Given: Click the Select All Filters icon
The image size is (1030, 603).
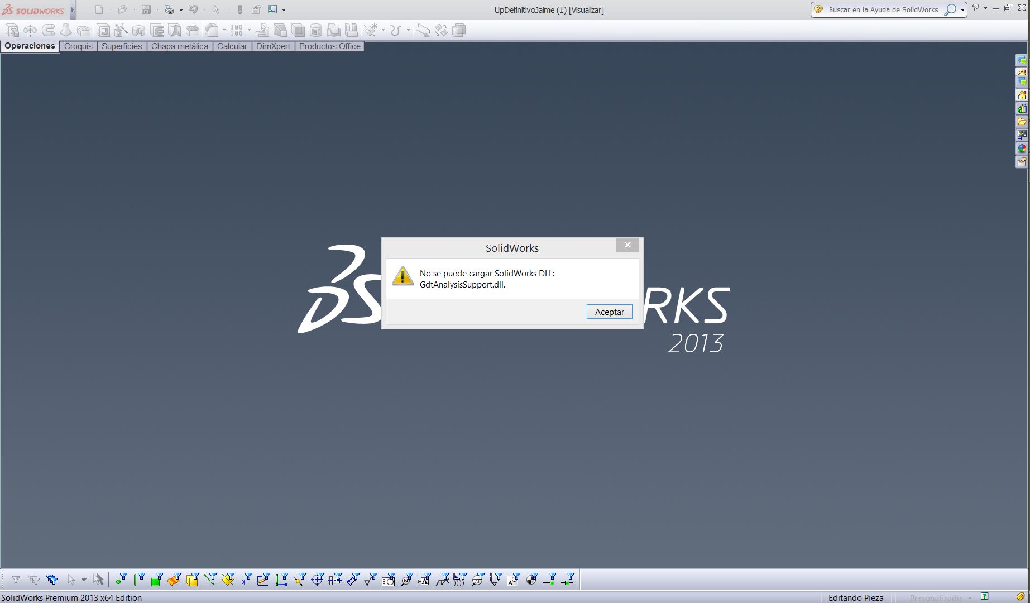Looking at the screenshot, I should click(x=52, y=580).
